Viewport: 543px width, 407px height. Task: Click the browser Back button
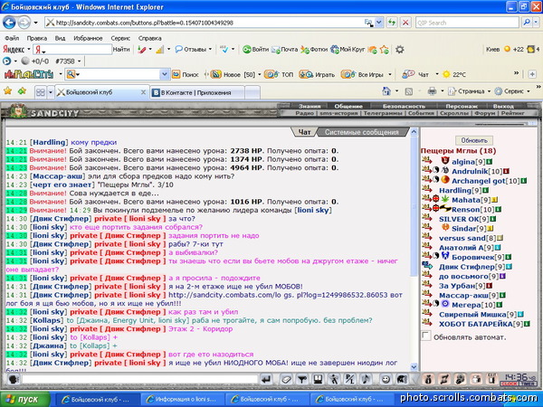9,23
